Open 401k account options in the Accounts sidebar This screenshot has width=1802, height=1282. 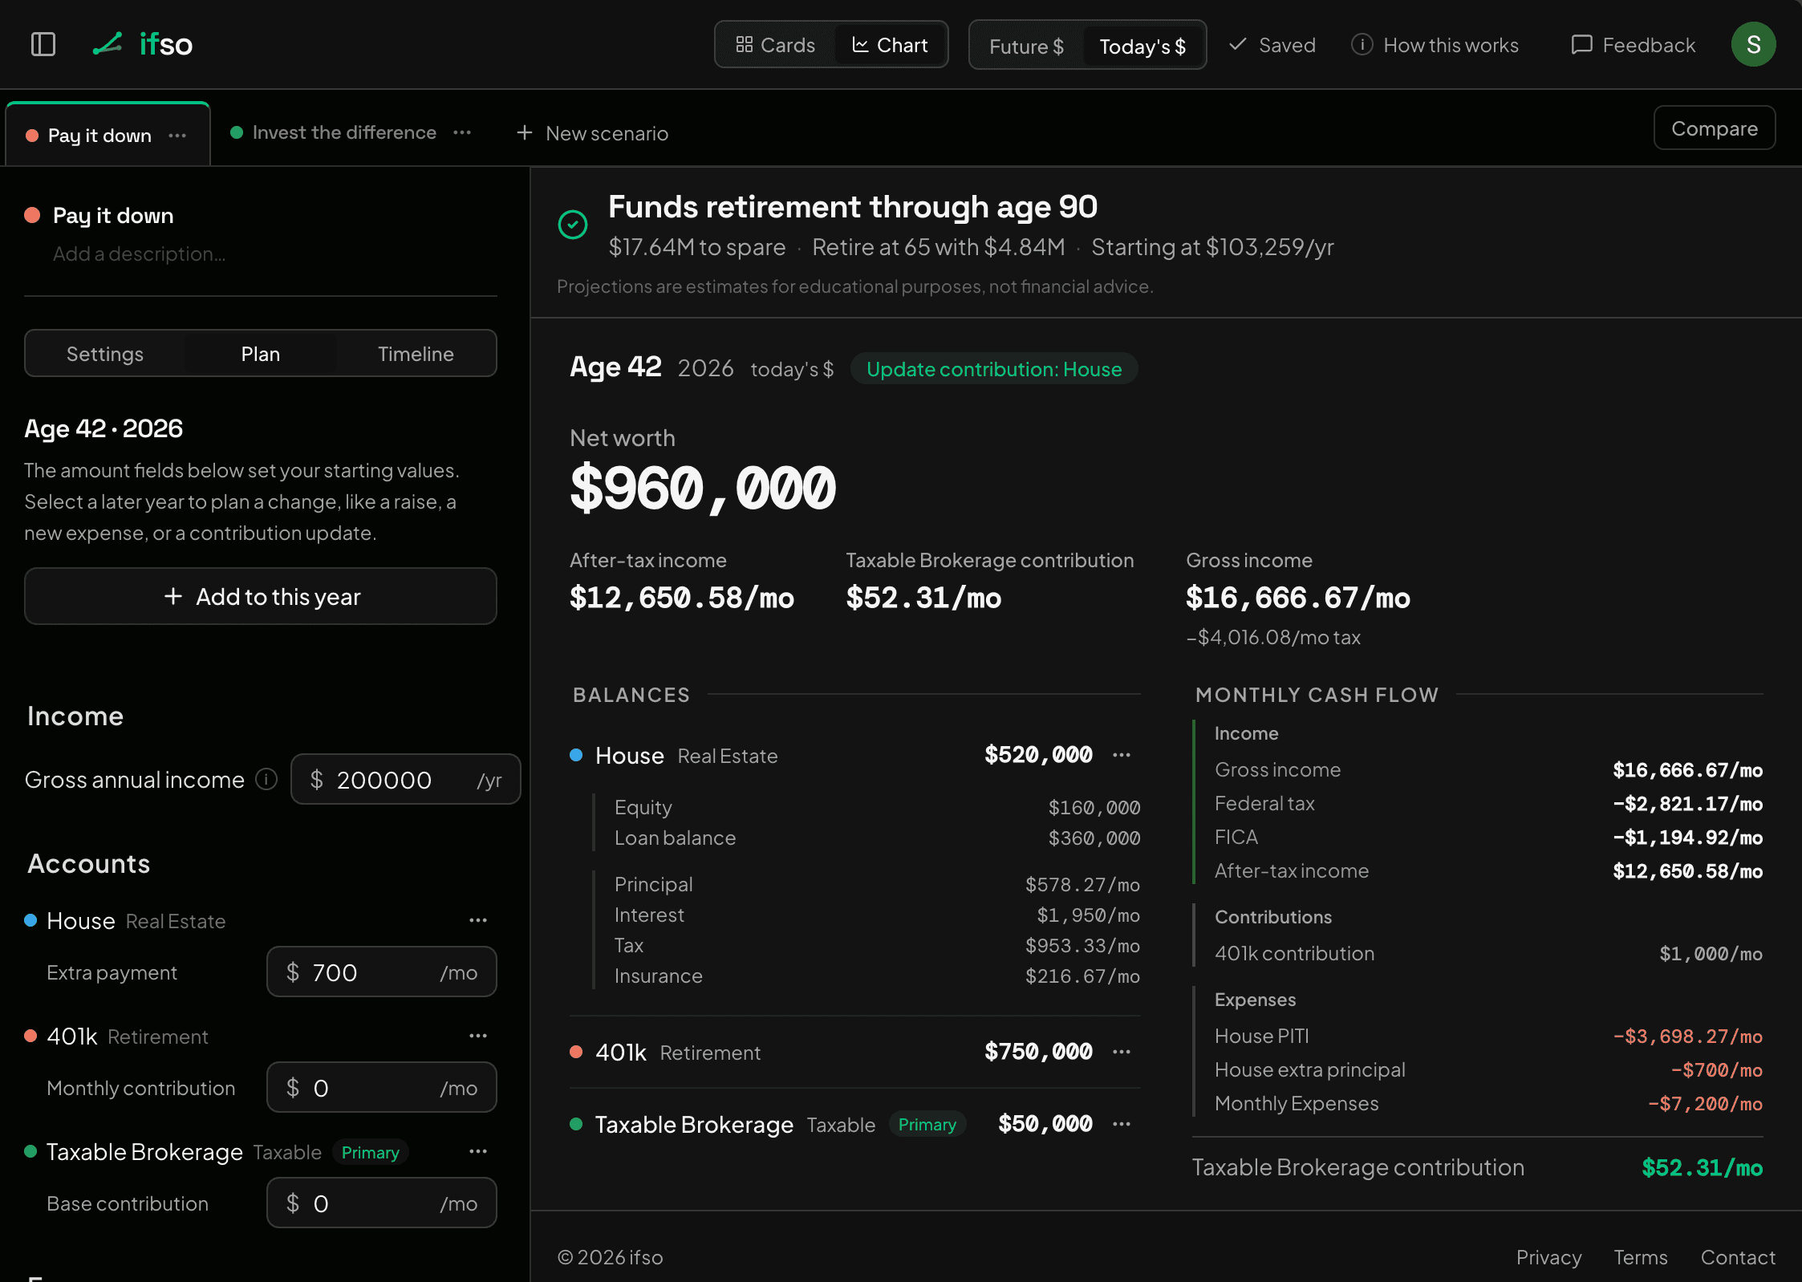pos(478,1036)
